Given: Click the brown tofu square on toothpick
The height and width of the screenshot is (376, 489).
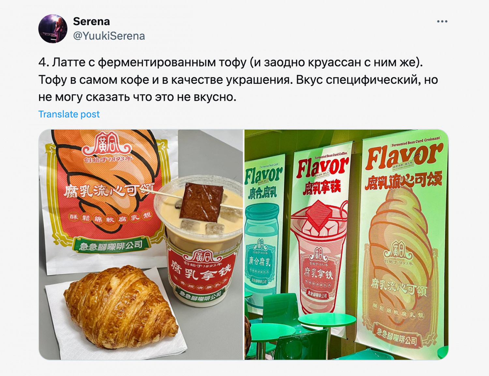Looking at the screenshot, I should pos(201,203).
